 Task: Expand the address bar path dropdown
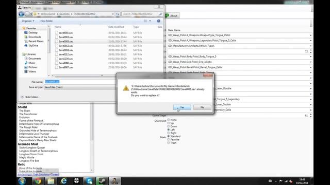tap(113, 14)
